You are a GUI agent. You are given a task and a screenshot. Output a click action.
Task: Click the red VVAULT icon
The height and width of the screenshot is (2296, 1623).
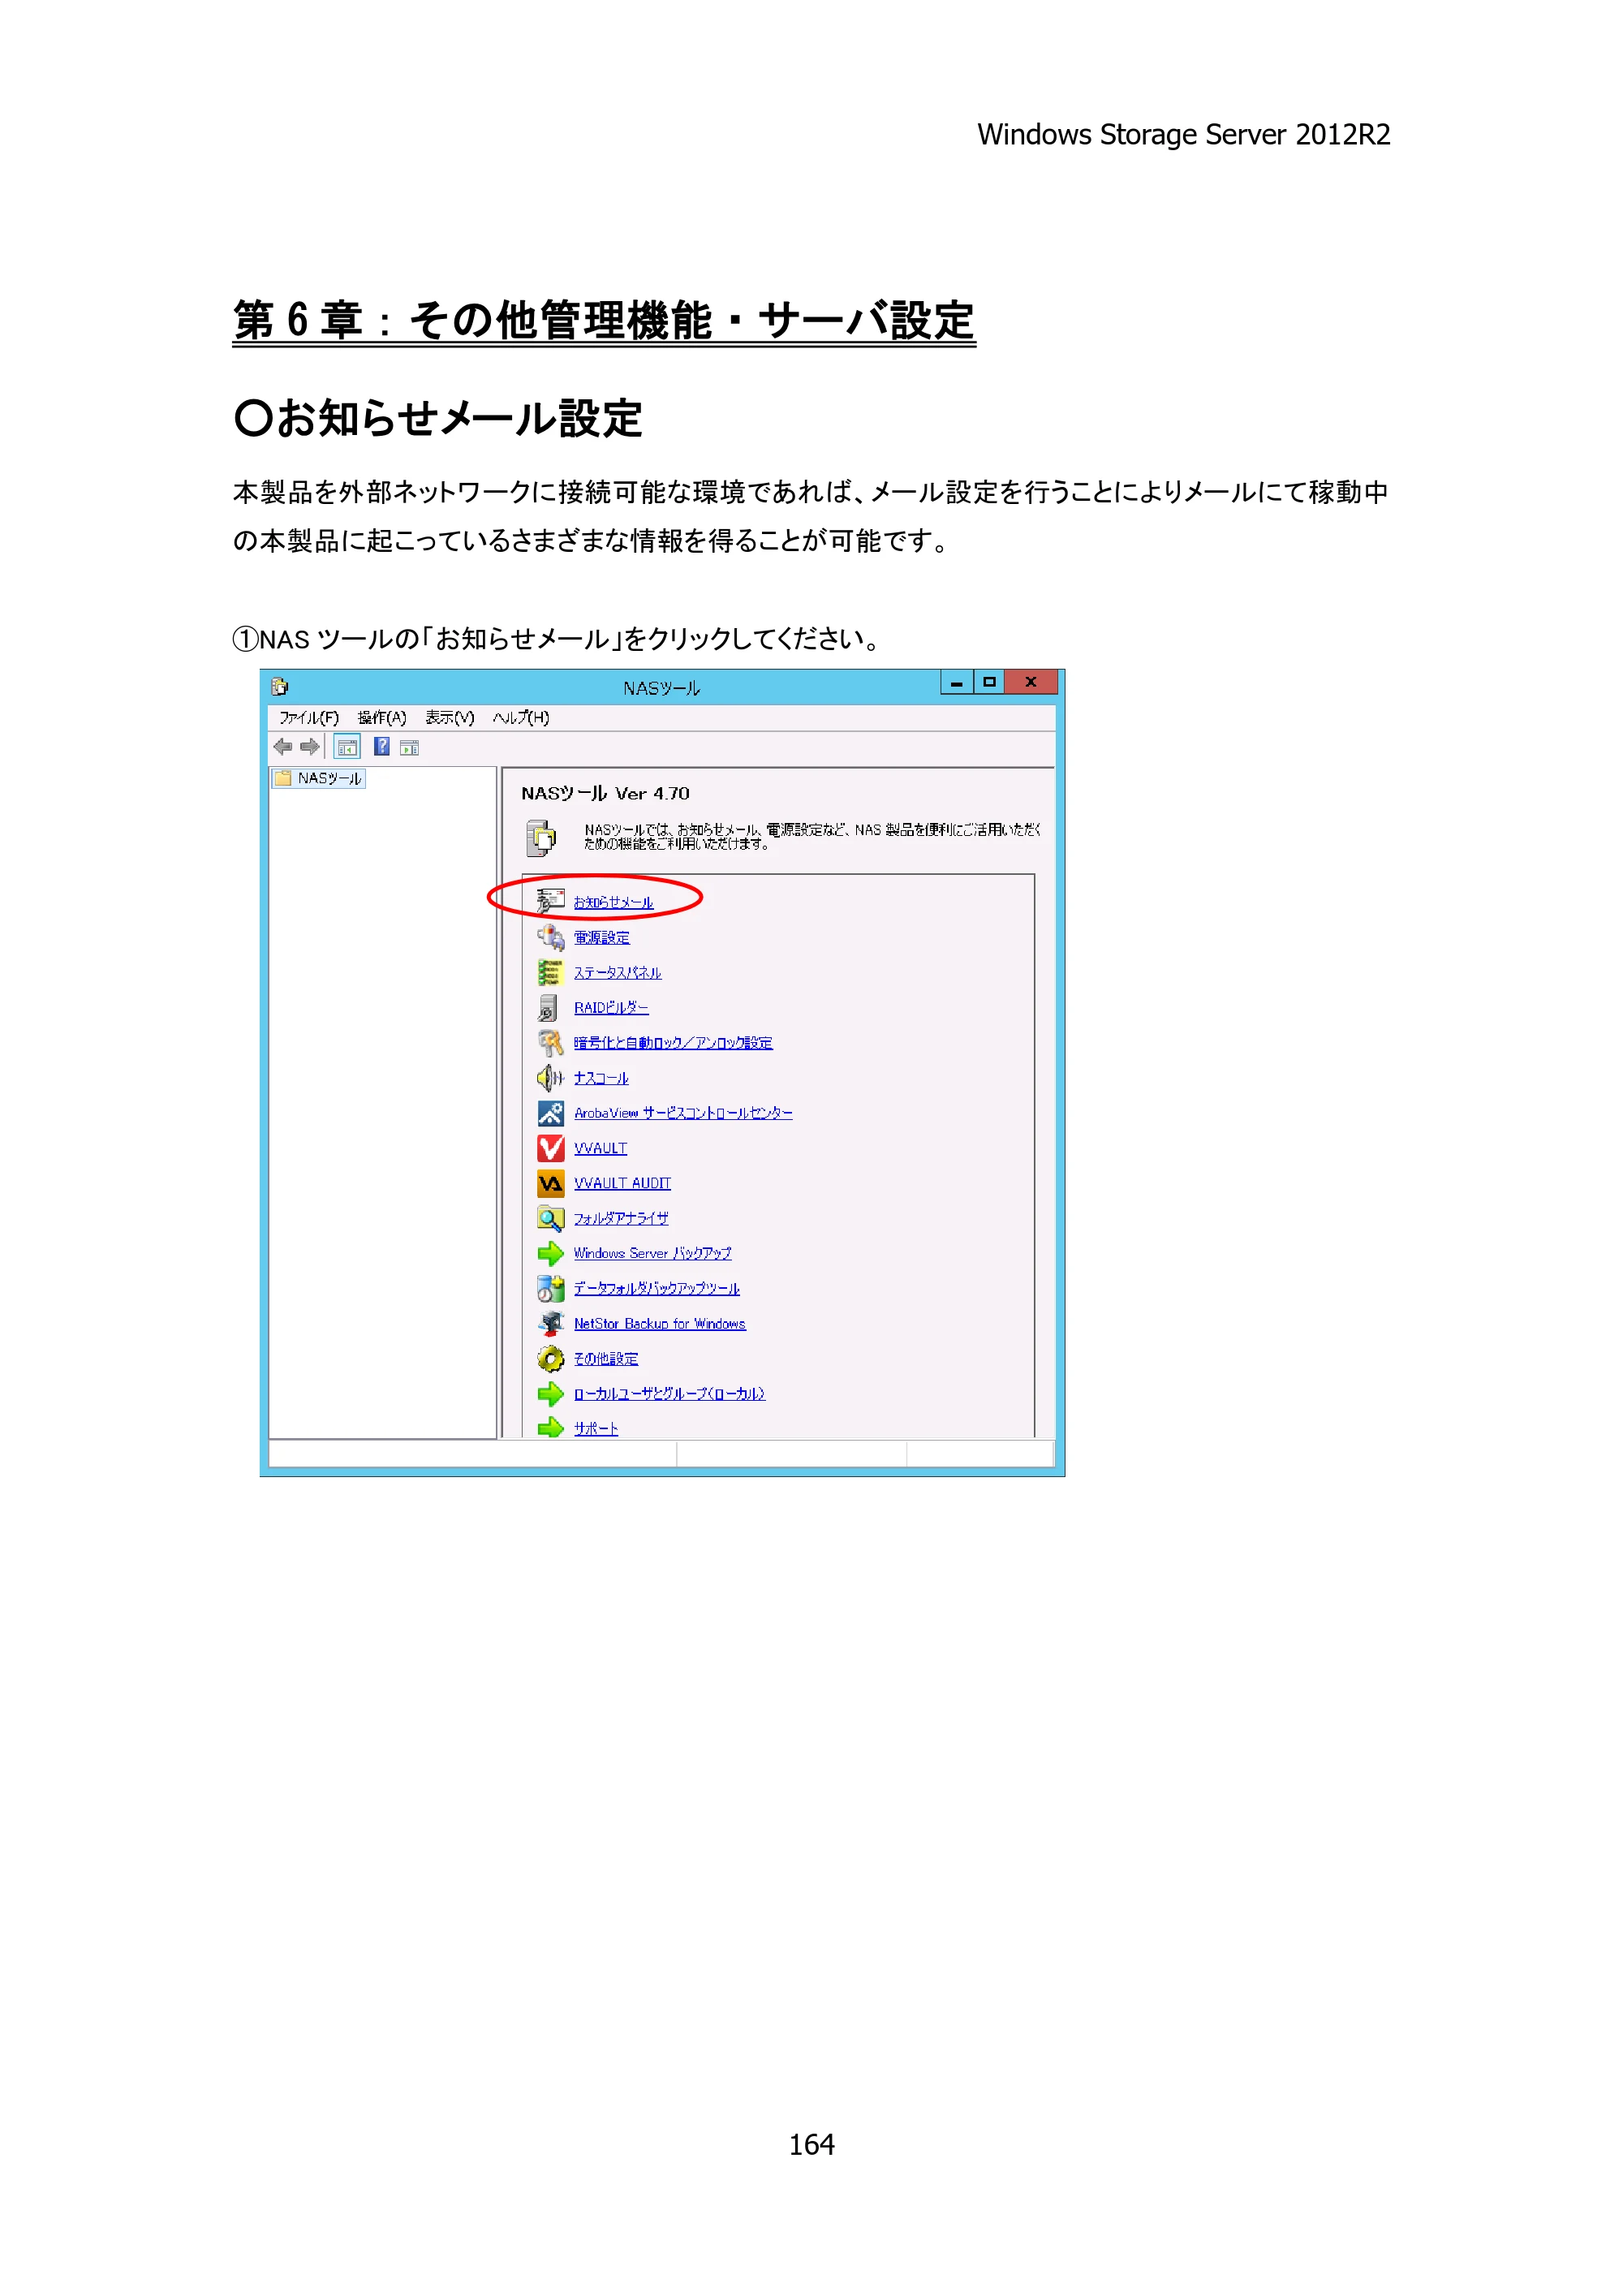pyautogui.click(x=550, y=1148)
